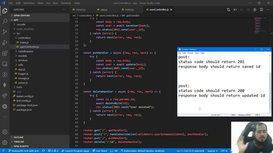Click Kubernetes default docker-desktop status item
This screenshot has width=273, height=153.
pos(142,151)
